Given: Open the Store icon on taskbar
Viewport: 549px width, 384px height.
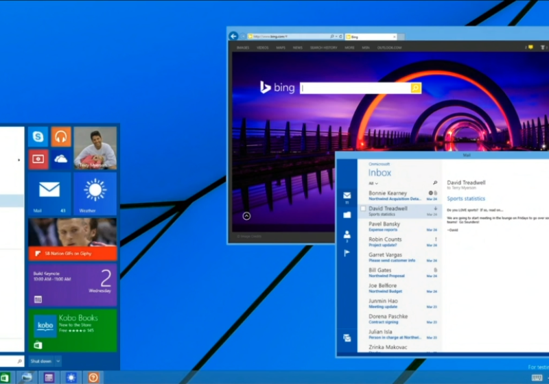Looking at the screenshot, I should (5, 378).
